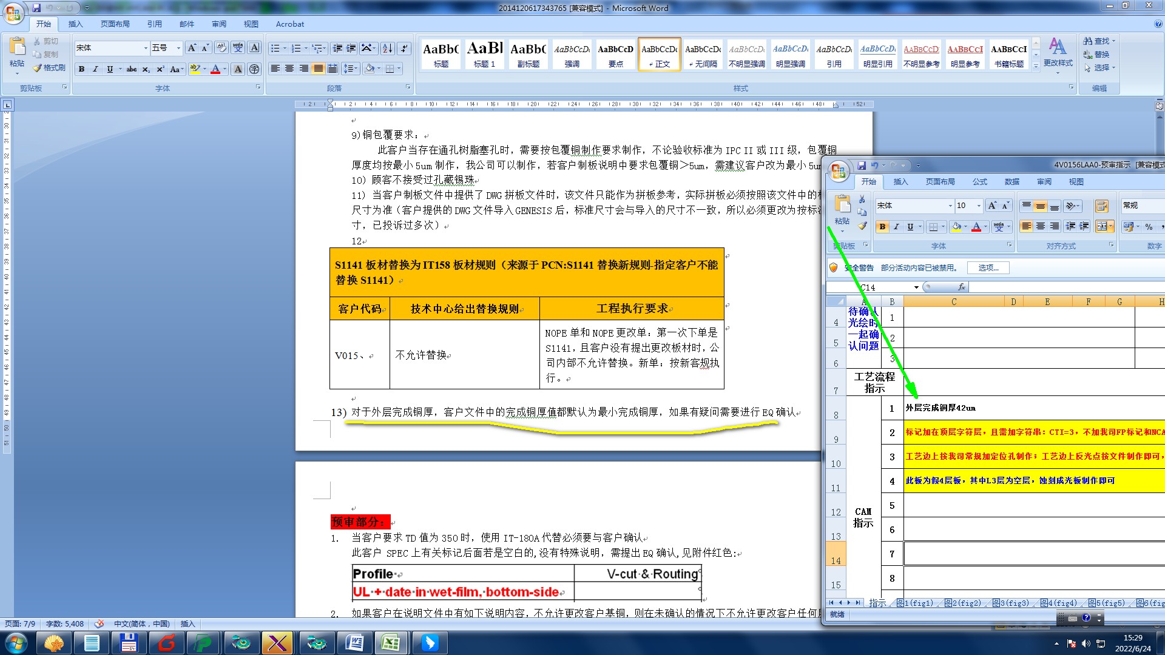Click the Excel yellow fill color bucket

coord(956,227)
